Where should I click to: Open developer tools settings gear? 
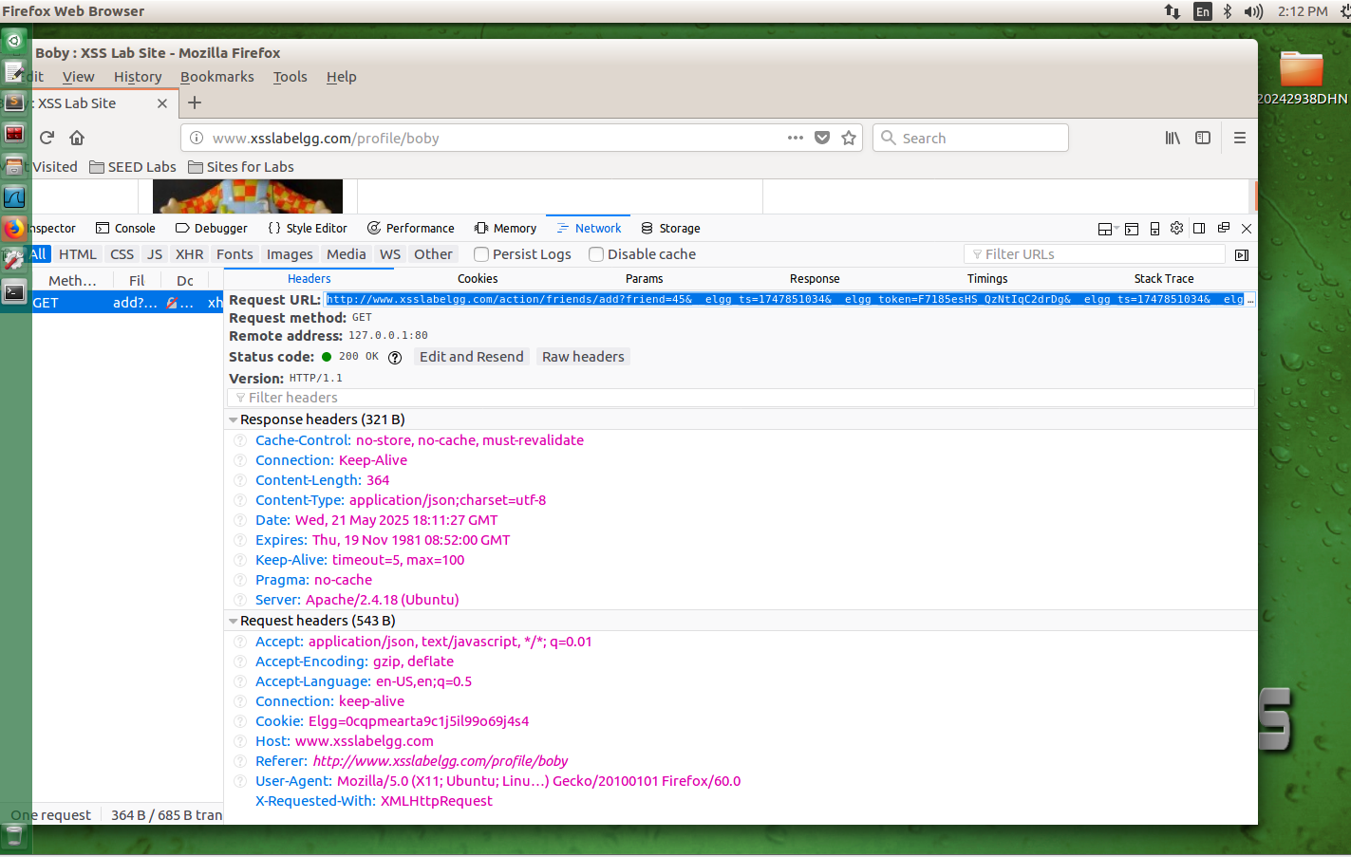pos(1177,228)
